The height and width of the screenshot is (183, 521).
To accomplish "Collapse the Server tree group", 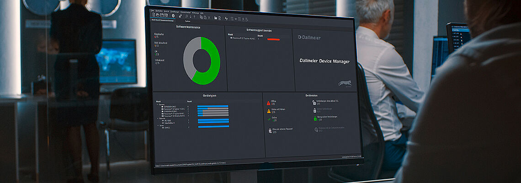I will (x=158, y=125).
